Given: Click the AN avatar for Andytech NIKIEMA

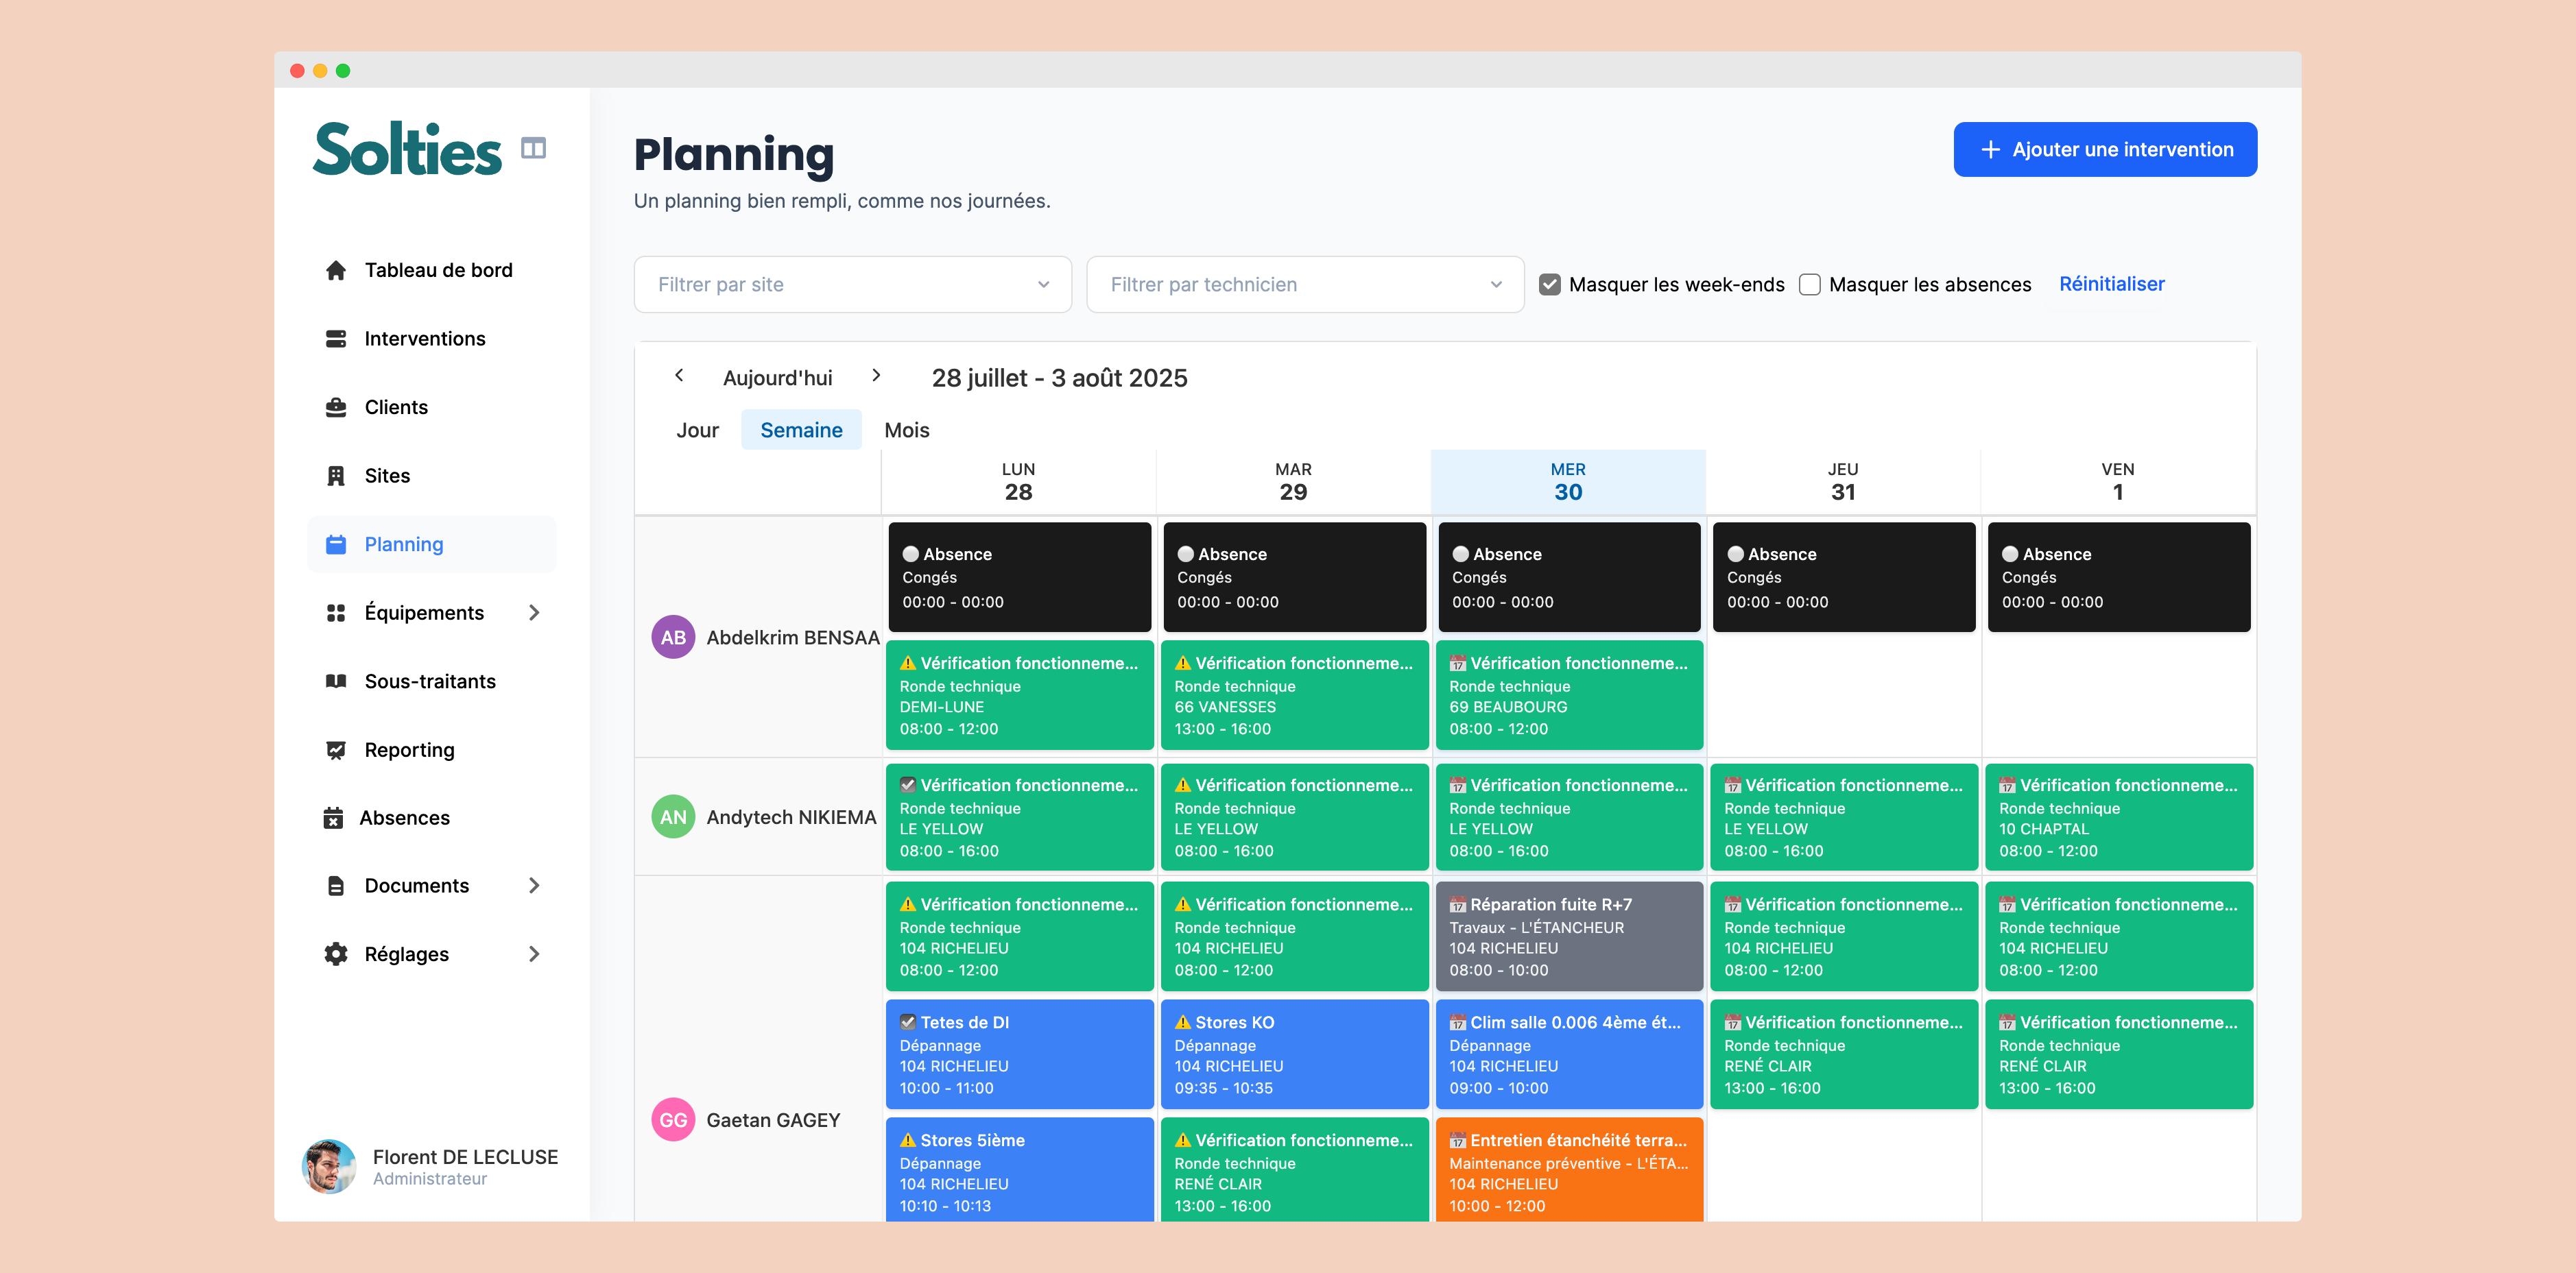Looking at the screenshot, I should click(673, 817).
